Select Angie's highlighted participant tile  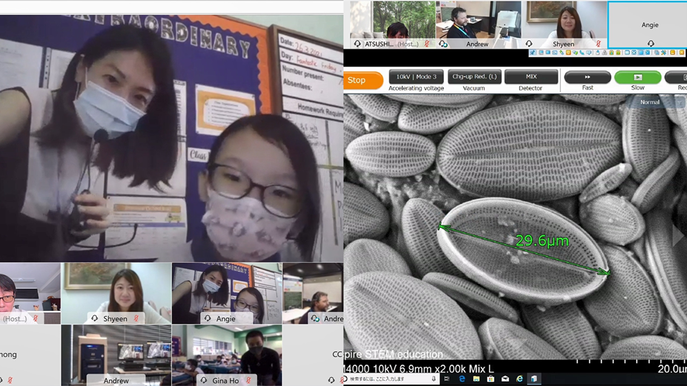click(646, 25)
